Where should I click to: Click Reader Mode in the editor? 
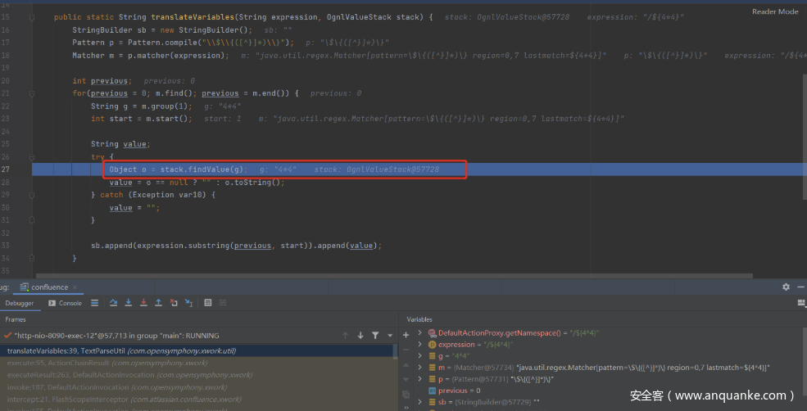774,11
